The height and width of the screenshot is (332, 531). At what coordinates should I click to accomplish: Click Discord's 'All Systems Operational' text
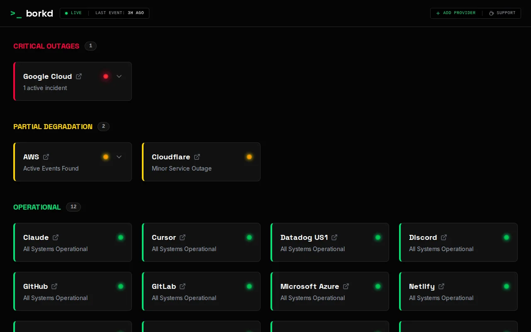click(441, 249)
